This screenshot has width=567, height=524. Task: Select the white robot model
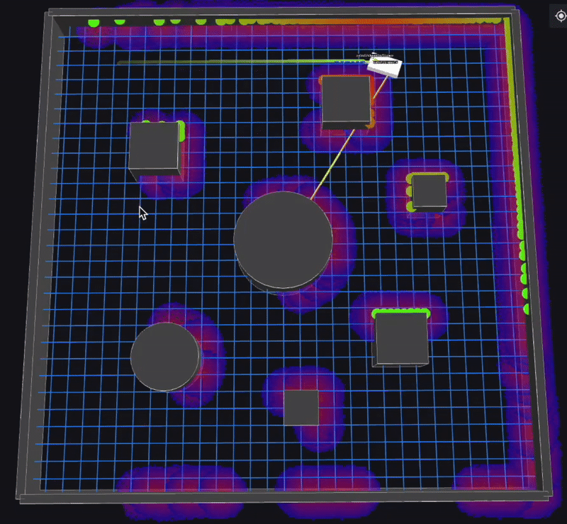tap(388, 68)
